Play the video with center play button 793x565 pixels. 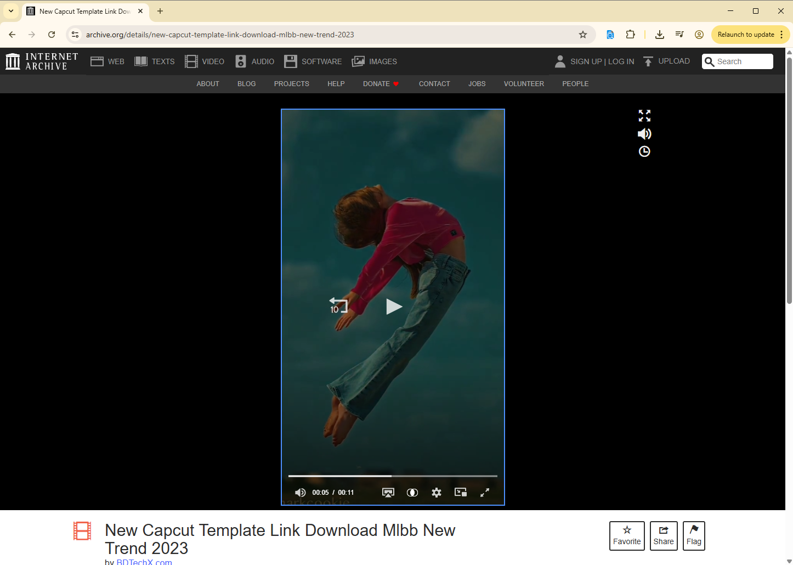394,307
